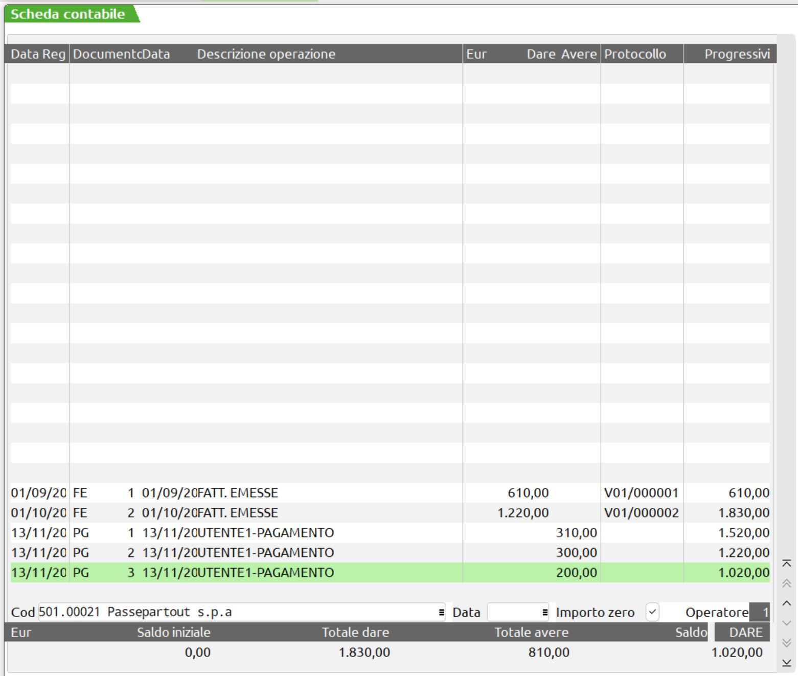Jump to first row with top arrow
This screenshot has width=798, height=676.
787,564
